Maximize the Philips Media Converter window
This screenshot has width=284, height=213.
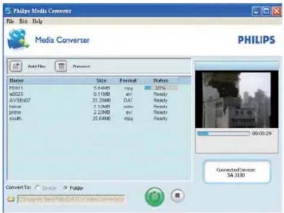tap(266, 11)
